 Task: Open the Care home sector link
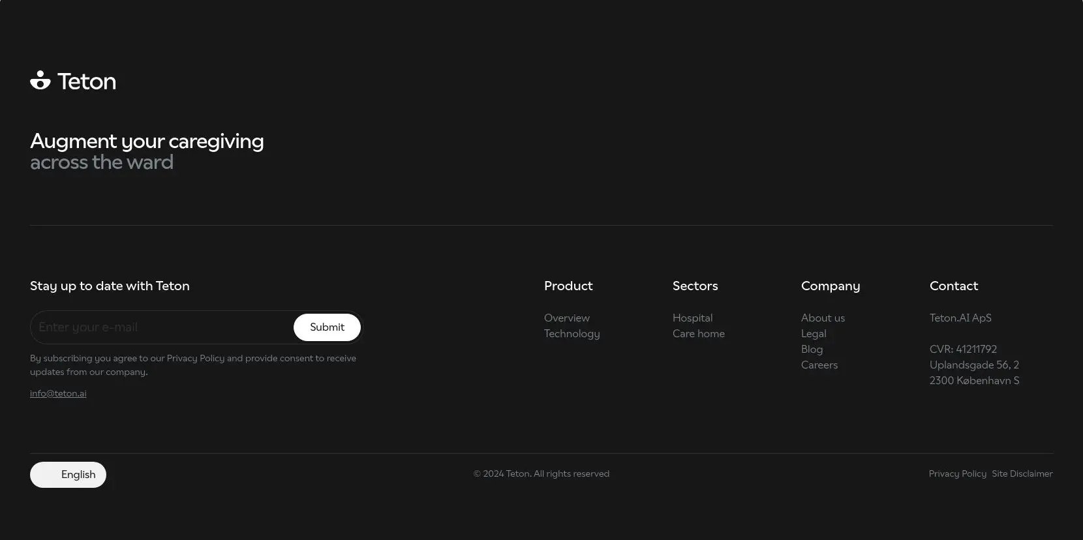pos(699,333)
